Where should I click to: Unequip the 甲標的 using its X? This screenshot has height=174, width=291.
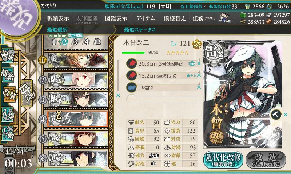point(199,87)
